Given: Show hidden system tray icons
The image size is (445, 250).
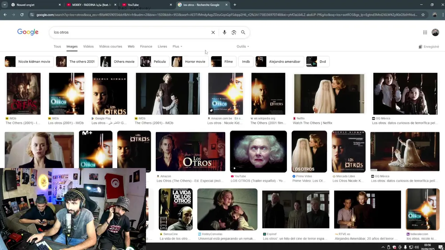Looking at the screenshot, I should tap(383, 247).
